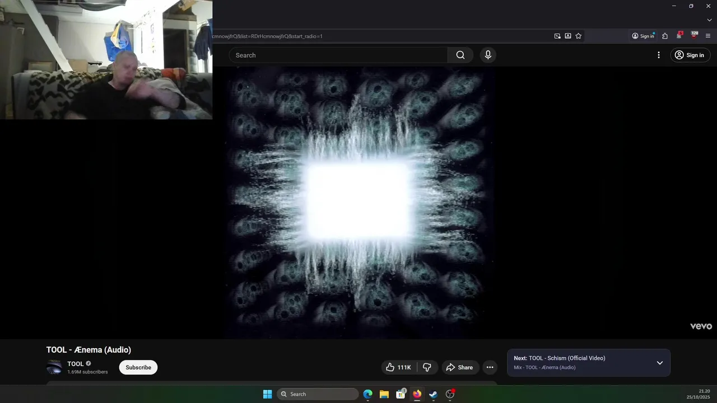717x403 pixels.
Task: Subscribe to the TOOL channel
Action: tap(138, 367)
